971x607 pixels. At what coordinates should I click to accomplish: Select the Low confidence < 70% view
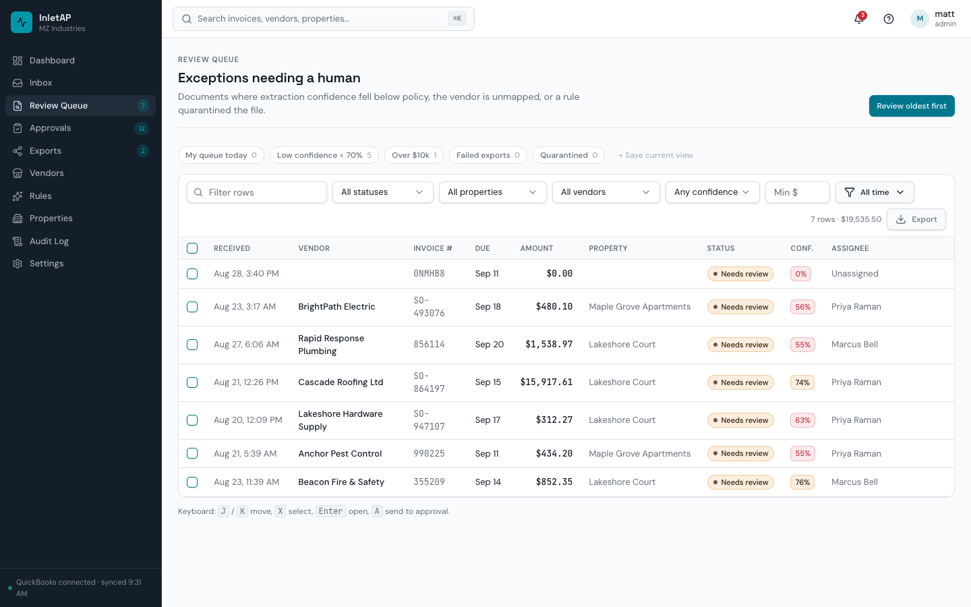tap(324, 155)
